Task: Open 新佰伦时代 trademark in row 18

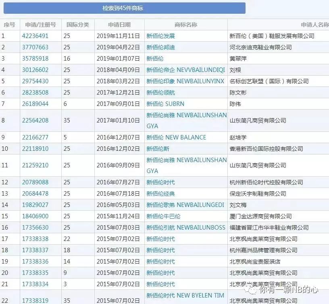Action: (160, 250)
